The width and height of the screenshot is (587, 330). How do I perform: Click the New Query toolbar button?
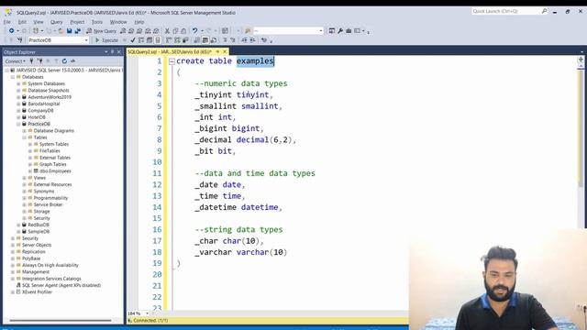pos(102,31)
